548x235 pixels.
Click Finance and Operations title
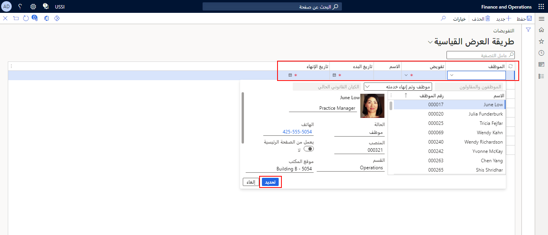[507, 7]
